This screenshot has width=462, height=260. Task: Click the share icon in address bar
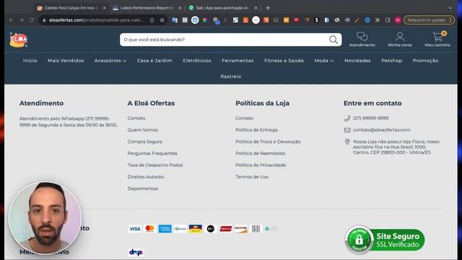point(152,20)
